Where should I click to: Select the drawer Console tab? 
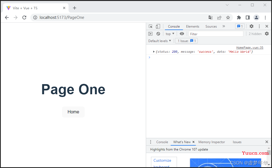coord(162,142)
